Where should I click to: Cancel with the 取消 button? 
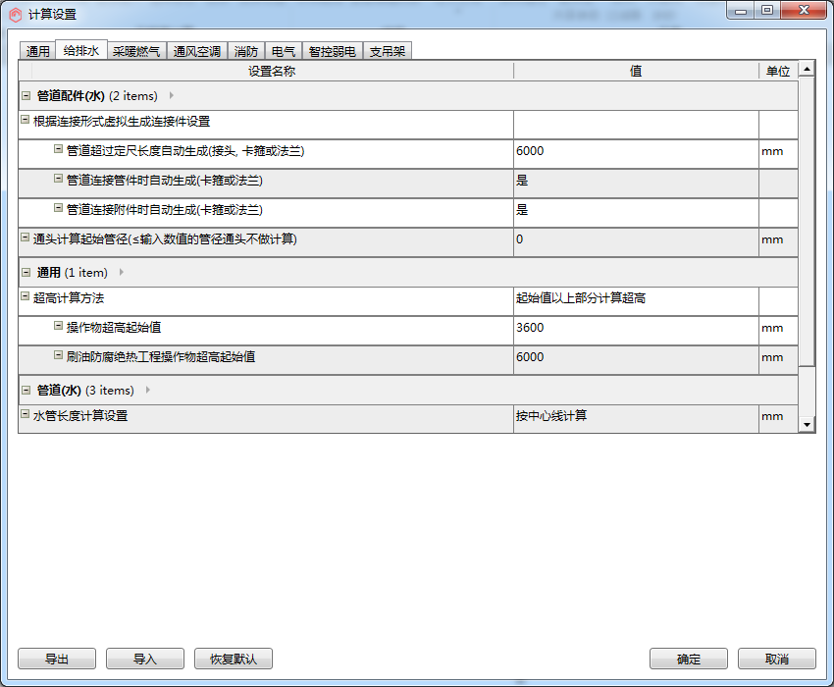coord(777,659)
